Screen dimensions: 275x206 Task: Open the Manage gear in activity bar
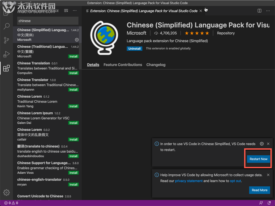point(6,192)
